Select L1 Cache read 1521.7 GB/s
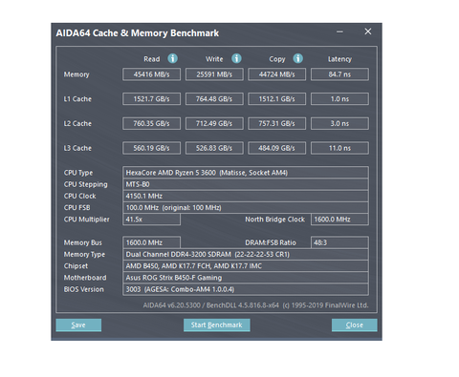Image resolution: width=459 pixels, height=377 pixels. coord(151,99)
